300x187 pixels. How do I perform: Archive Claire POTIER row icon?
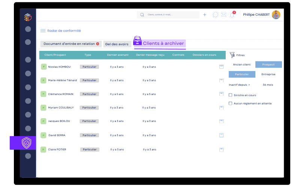click(x=221, y=150)
